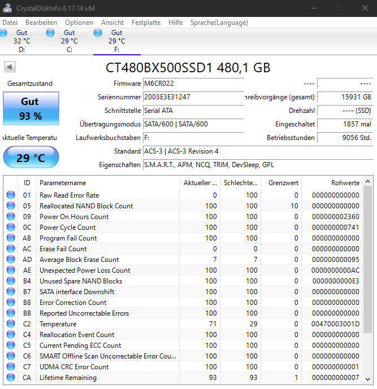Open the Sprache(Language) menu

(219, 23)
